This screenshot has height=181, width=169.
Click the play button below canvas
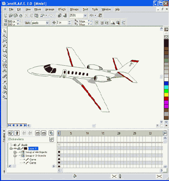[17, 125]
